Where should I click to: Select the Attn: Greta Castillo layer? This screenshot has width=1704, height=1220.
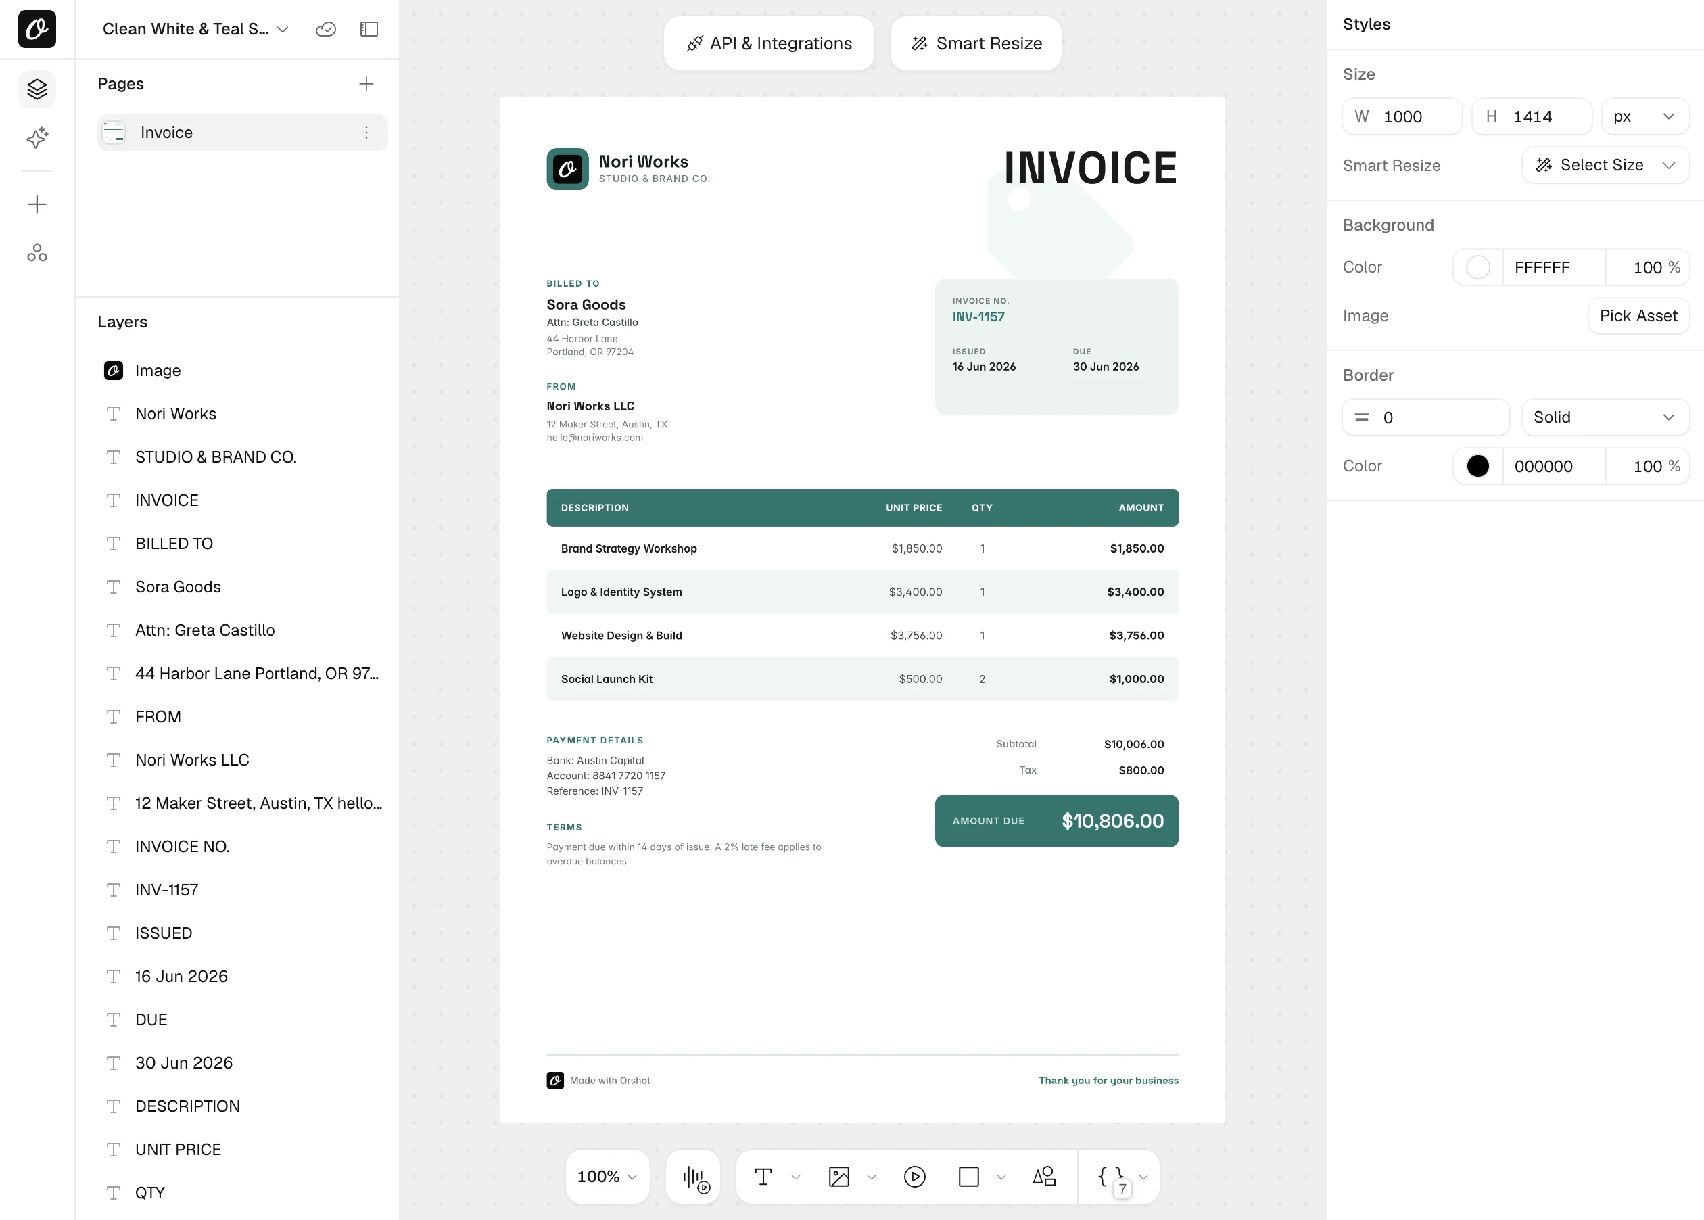[242, 630]
